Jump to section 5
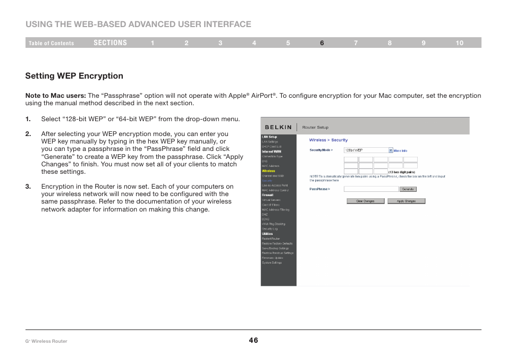Image resolution: width=507 pixels, height=355 pixels. click(288, 43)
